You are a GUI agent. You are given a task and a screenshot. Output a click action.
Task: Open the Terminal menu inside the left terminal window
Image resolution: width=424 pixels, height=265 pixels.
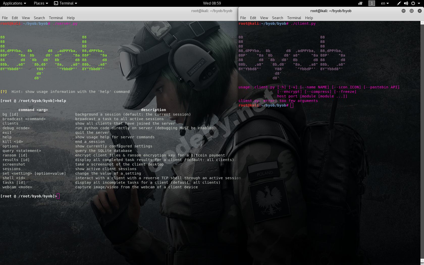tap(56, 18)
